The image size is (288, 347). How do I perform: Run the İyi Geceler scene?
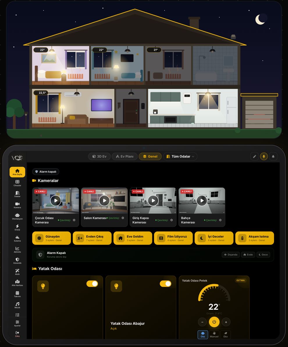click(x=214, y=238)
